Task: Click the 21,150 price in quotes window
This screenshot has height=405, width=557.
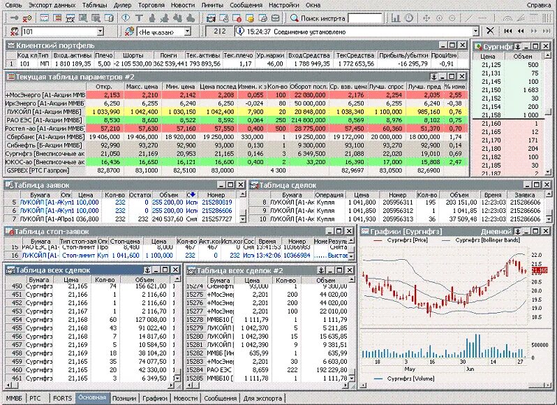Action: (491, 90)
